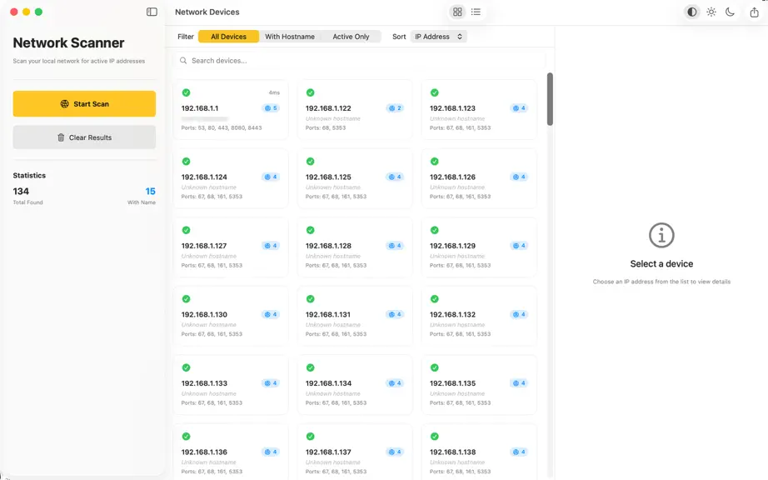
Task: Click green active checkmark on 192.168.1.131
Action: [x=310, y=299]
